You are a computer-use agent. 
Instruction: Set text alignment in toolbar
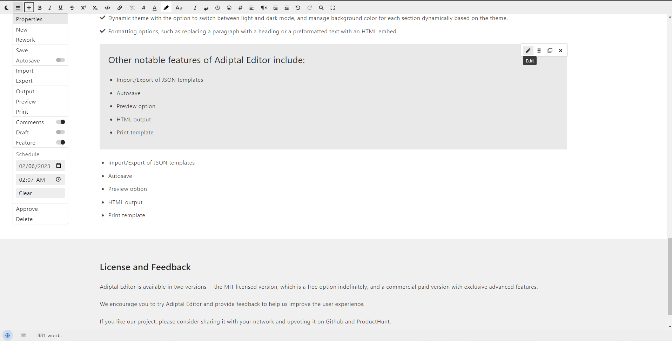(x=251, y=7)
